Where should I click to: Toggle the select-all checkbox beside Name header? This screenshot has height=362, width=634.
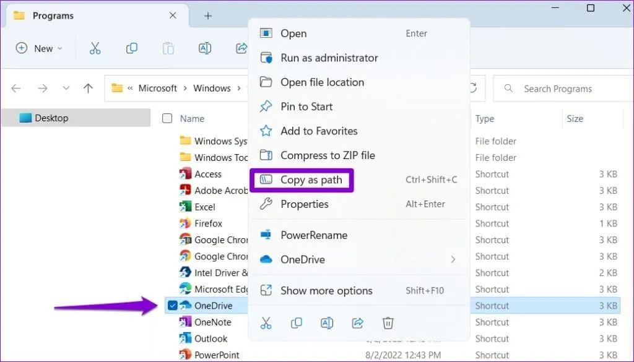pos(167,118)
